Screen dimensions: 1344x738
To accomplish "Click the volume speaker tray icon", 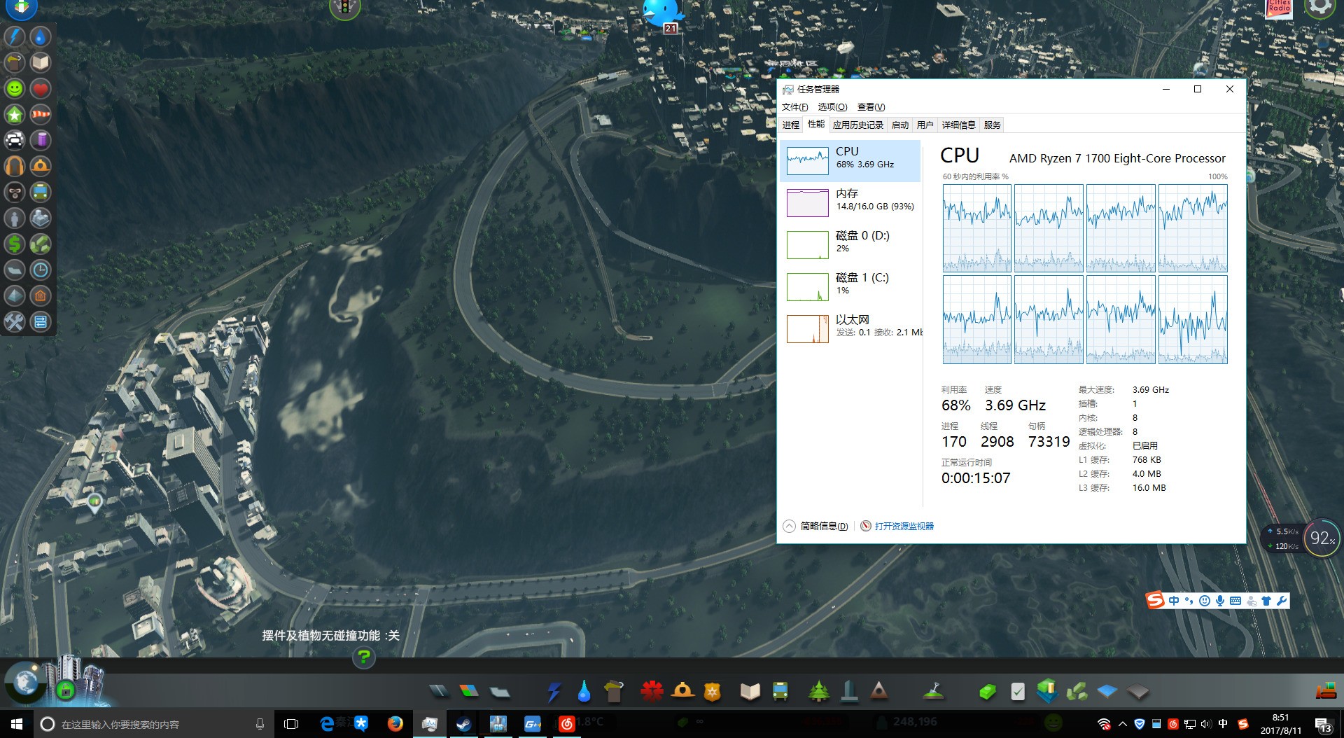I will click(x=1205, y=724).
